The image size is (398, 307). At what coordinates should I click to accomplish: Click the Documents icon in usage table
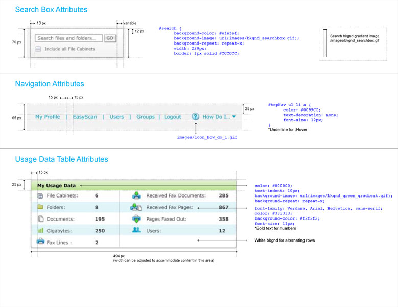[40, 219]
